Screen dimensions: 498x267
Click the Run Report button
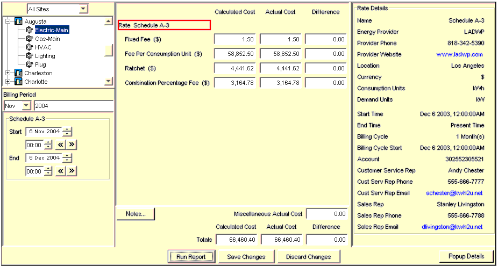coord(191,257)
